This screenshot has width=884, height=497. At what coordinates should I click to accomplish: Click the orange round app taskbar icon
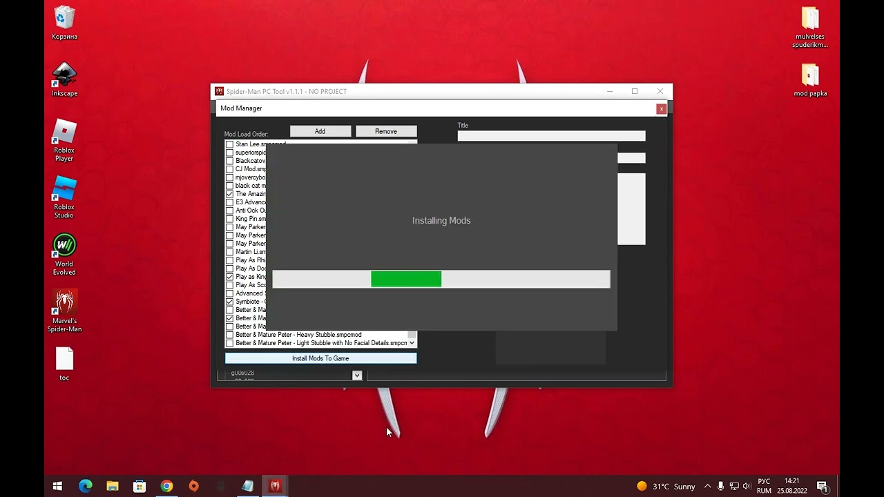[193, 486]
